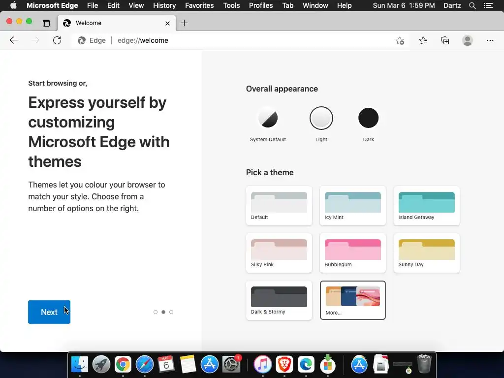Open Spotlight search in menu bar

pyautogui.click(x=472, y=6)
